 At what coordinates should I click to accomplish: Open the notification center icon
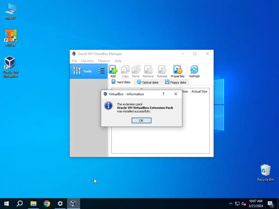(x=270, y=204)
